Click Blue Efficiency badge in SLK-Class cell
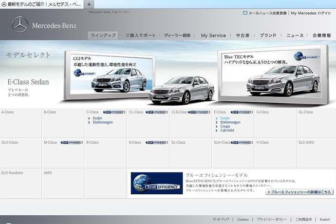Screen dimensions: 336x224 (x=242, y=143)
